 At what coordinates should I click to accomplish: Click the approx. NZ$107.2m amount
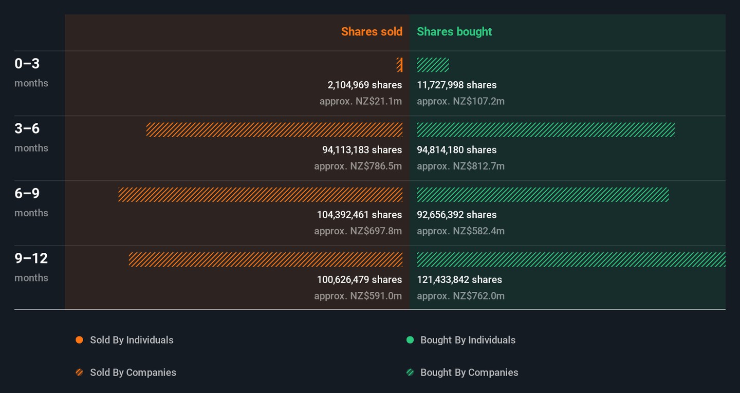click(460, 101)
